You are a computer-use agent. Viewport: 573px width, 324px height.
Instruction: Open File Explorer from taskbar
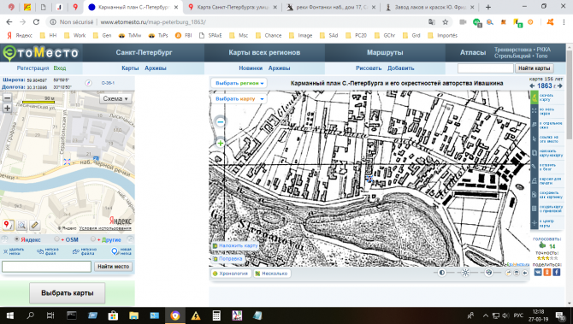133,315
